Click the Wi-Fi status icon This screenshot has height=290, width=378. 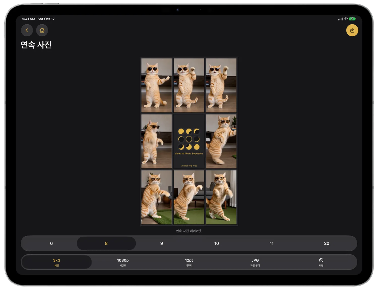coord(346,19)
